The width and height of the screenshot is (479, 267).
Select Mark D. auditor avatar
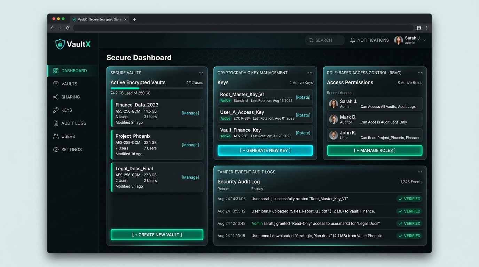[333, 120]
